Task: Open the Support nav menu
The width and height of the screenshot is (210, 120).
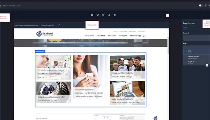Action: 123,36
